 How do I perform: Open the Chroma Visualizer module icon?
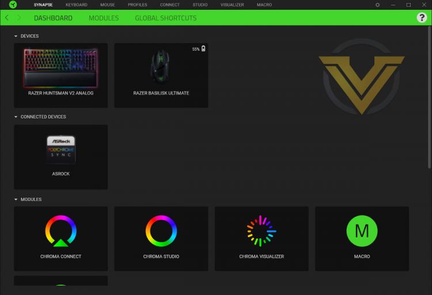(x=262, y=231)
